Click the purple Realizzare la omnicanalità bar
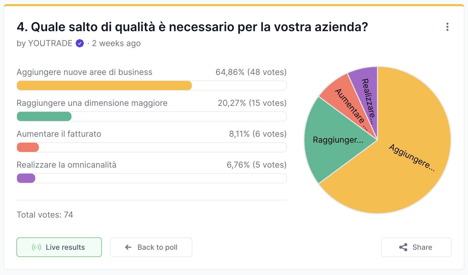Viewport: 468px width, 275px height. [x=26, y=178]
